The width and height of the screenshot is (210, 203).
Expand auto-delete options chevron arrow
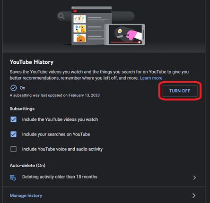pyautogui.click(x=194, y=178)
